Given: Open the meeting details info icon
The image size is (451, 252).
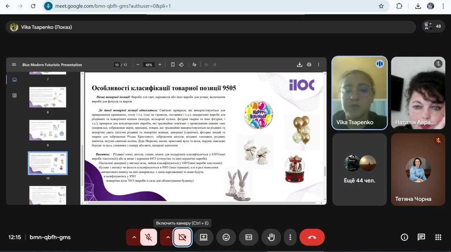Looking at the screenshot, I should [404, 237].
